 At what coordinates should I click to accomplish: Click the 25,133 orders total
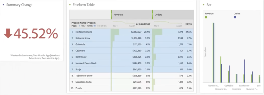(188, 24)
